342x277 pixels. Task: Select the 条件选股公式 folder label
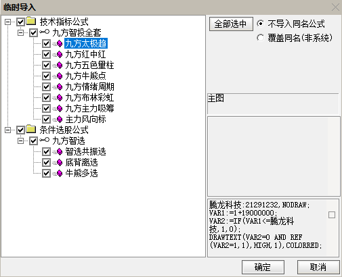coord(64,130)
